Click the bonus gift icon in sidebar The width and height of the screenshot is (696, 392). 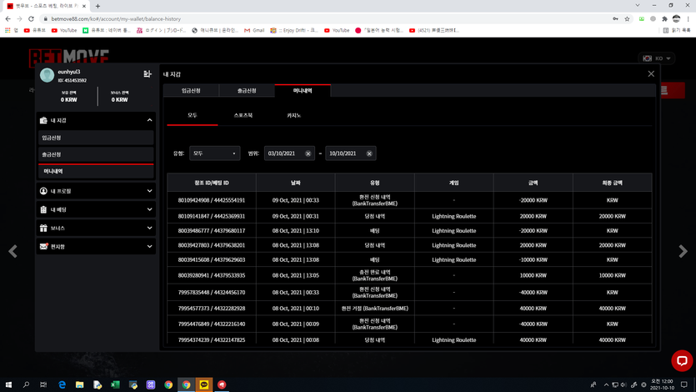click(x=43, y=228)
